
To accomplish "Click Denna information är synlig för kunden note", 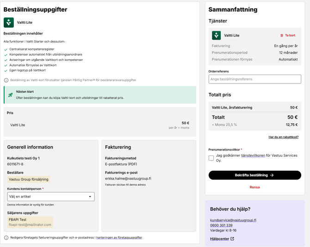I will (31, 205).
